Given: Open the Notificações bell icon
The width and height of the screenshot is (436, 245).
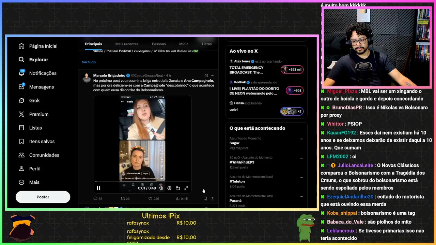Looking at the screenshot, I should (21, 73).
